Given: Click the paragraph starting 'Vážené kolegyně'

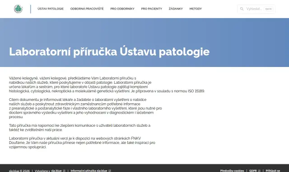Looking at the screenshot, I should point(107,85).
